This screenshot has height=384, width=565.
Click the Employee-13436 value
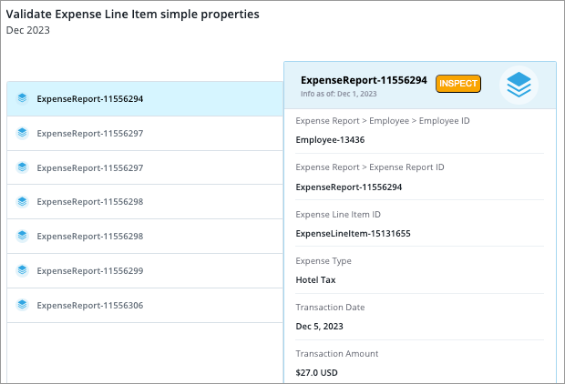(x=330, y=139)
